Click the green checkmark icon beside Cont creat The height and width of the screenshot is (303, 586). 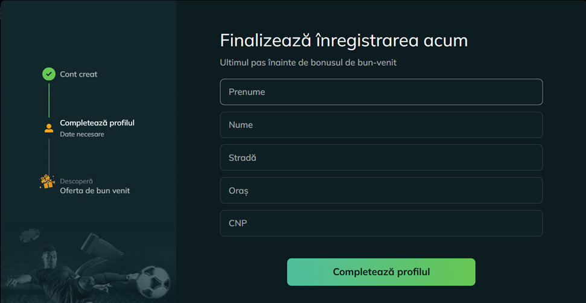49,74
